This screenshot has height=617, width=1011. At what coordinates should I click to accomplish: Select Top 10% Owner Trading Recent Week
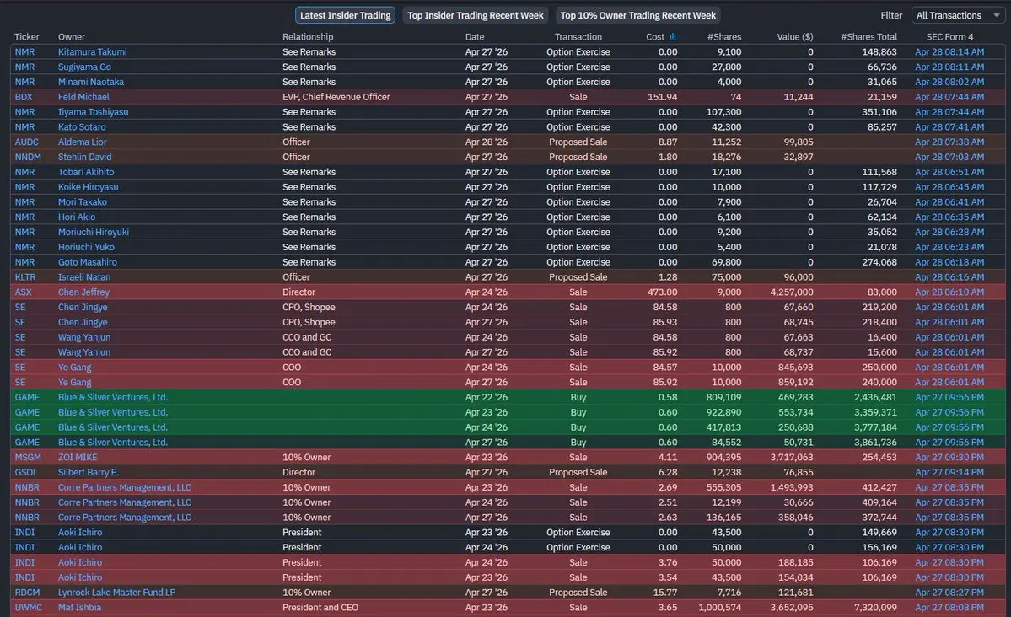pyautogui.click(x=638, y=15)
